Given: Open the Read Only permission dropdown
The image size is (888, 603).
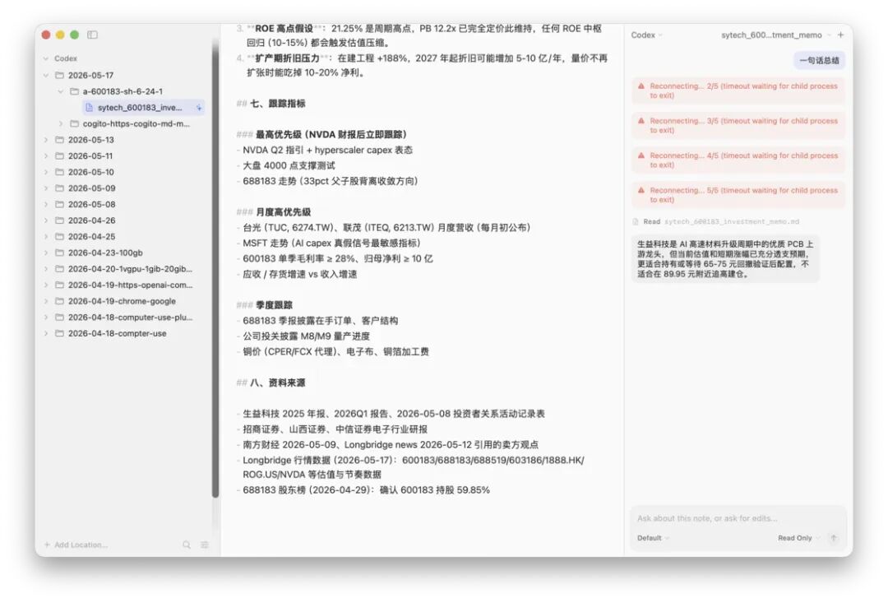Looking at the screenshot, I should click(798, 538).
